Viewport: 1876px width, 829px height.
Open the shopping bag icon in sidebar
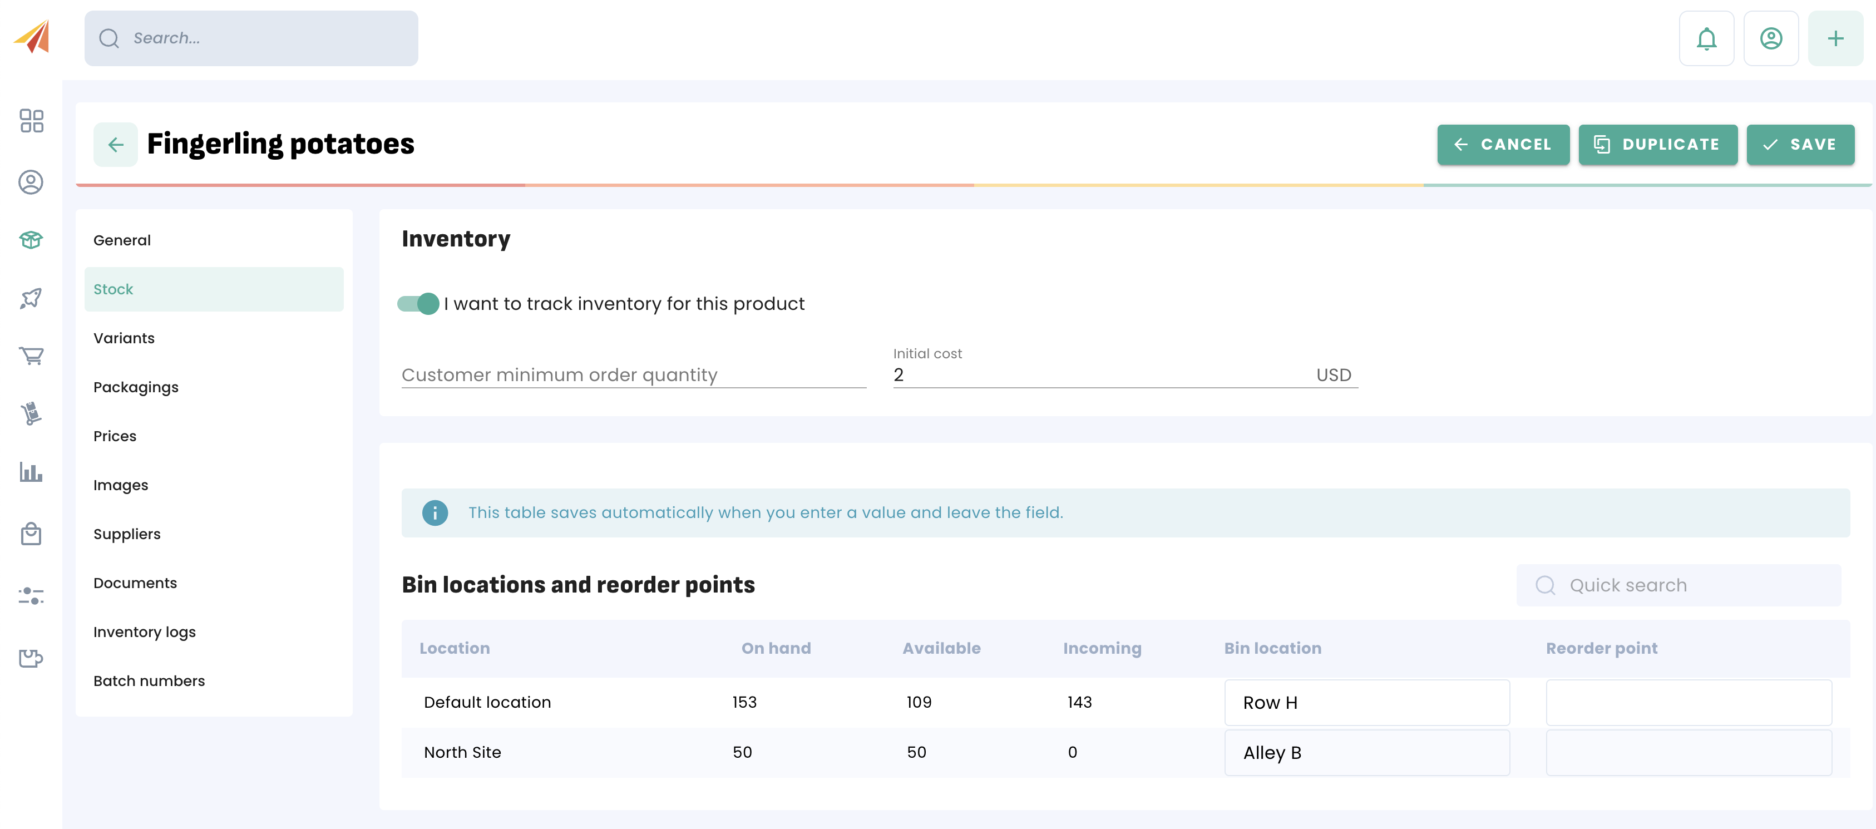(31, 534)
